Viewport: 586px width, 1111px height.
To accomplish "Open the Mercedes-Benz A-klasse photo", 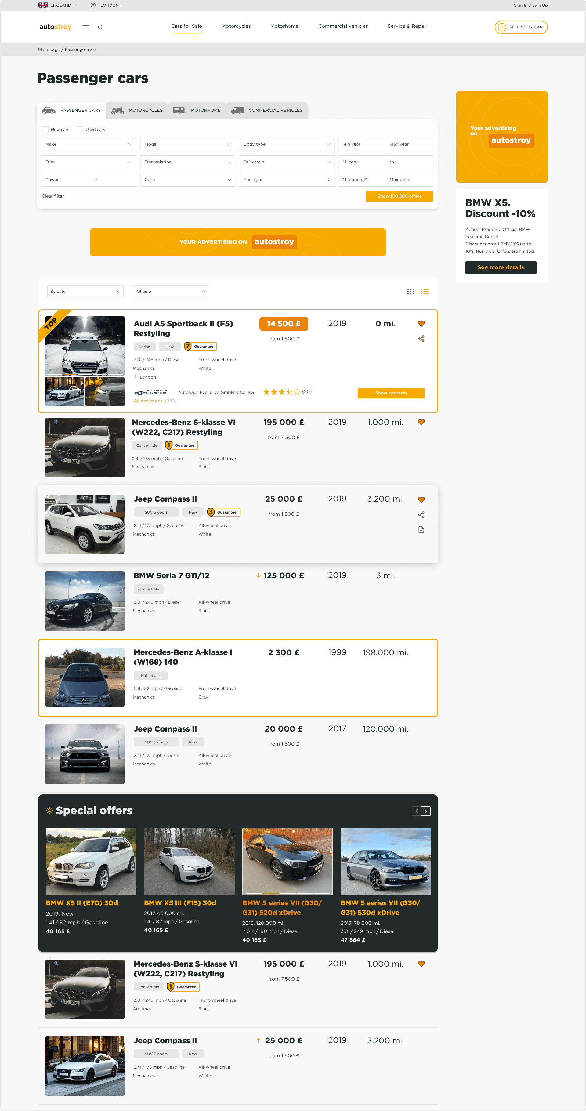I will [x=85, y=677].
